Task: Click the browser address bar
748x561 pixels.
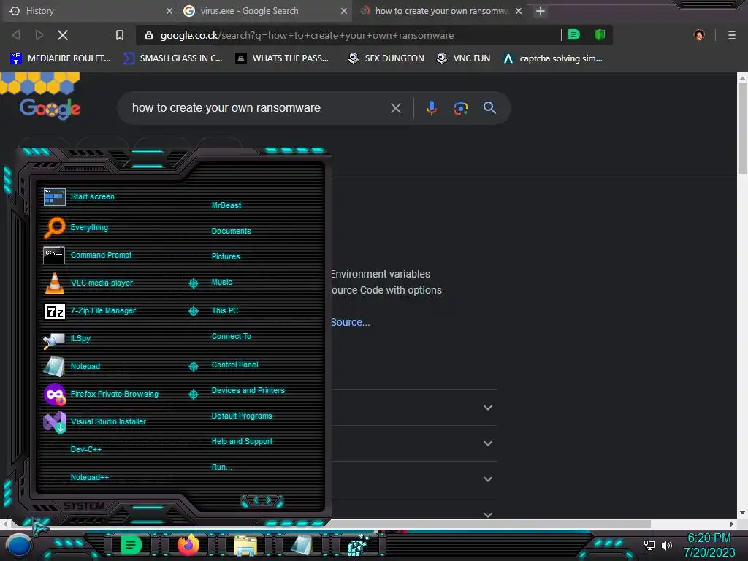Action: [x=348, y=35]
